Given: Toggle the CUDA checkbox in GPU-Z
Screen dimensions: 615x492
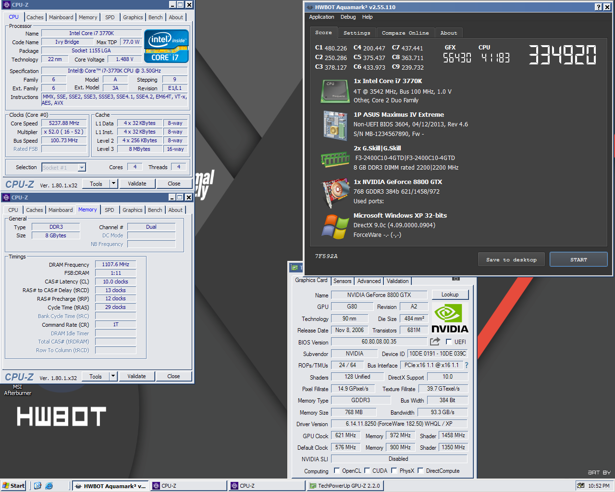Looking at the screenshot, I should click(x=367, y=470).
